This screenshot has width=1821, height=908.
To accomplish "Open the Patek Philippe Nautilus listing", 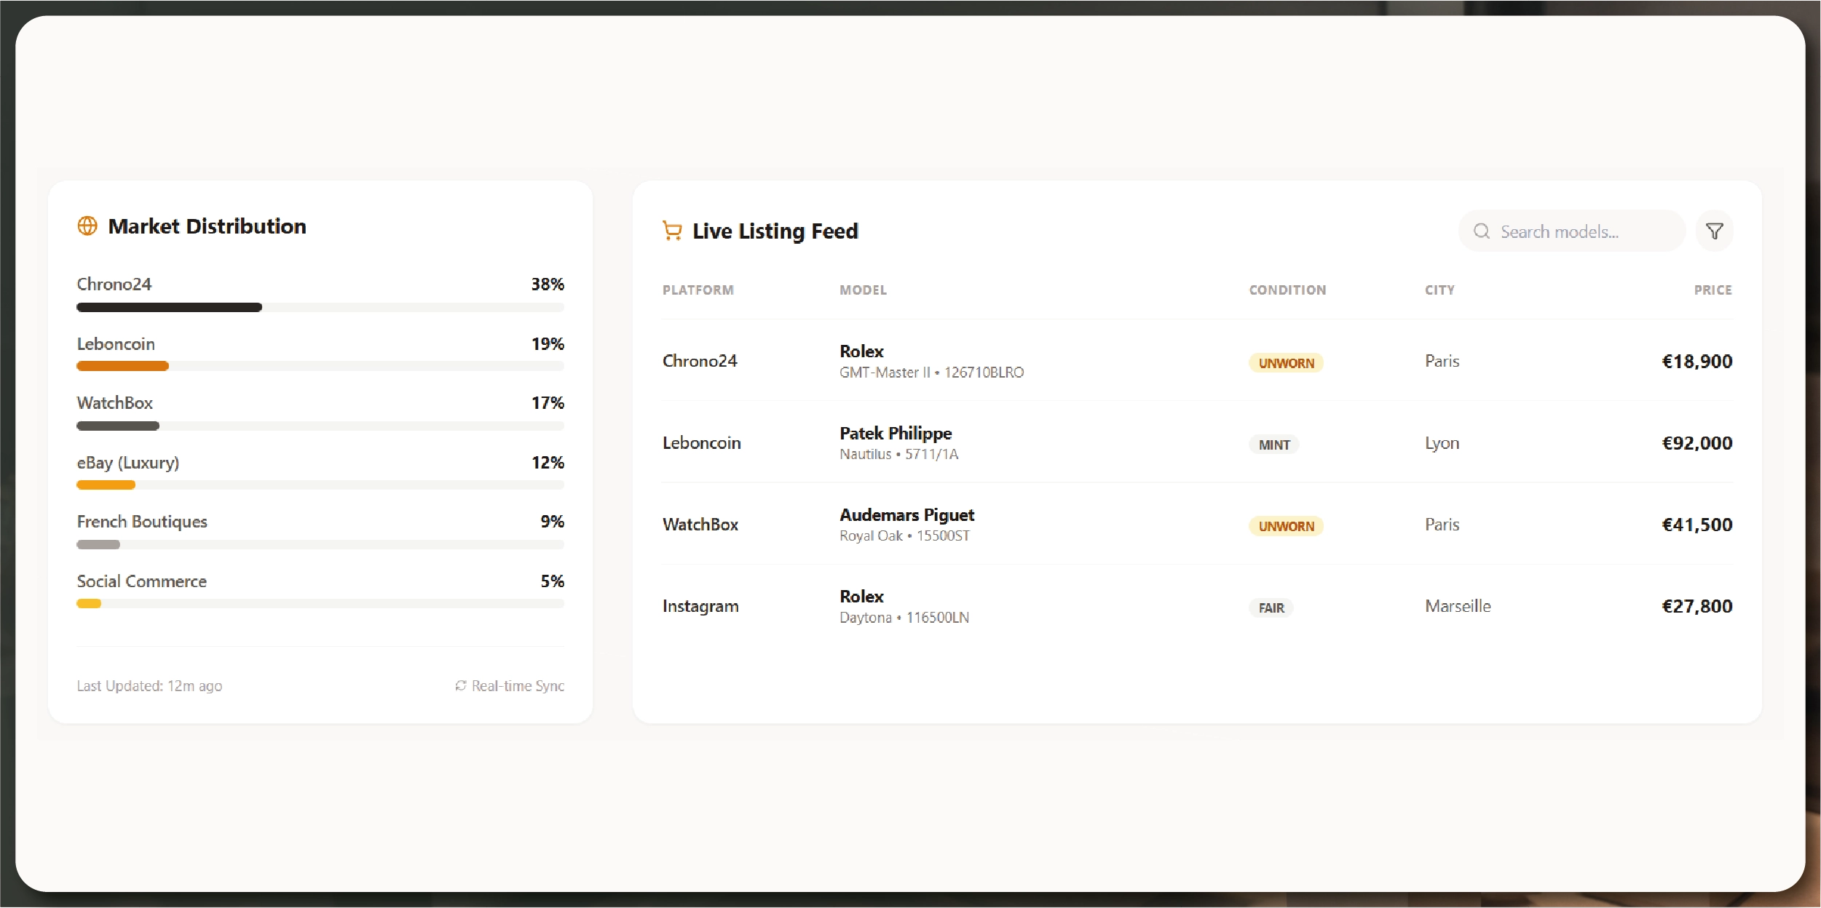I will 898,443.
